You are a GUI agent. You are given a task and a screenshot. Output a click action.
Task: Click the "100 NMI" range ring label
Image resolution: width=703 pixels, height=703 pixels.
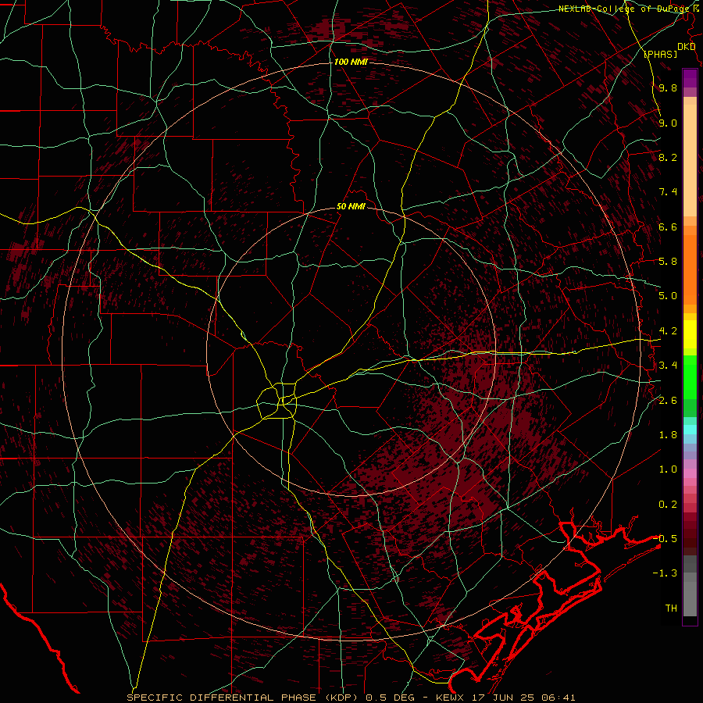coord(351,62)
